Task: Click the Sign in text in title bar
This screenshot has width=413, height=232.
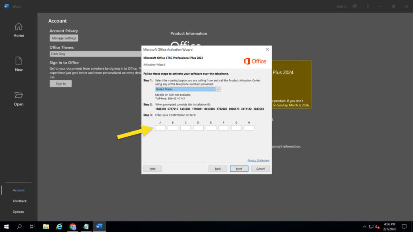Action: [x=341, y=6]
